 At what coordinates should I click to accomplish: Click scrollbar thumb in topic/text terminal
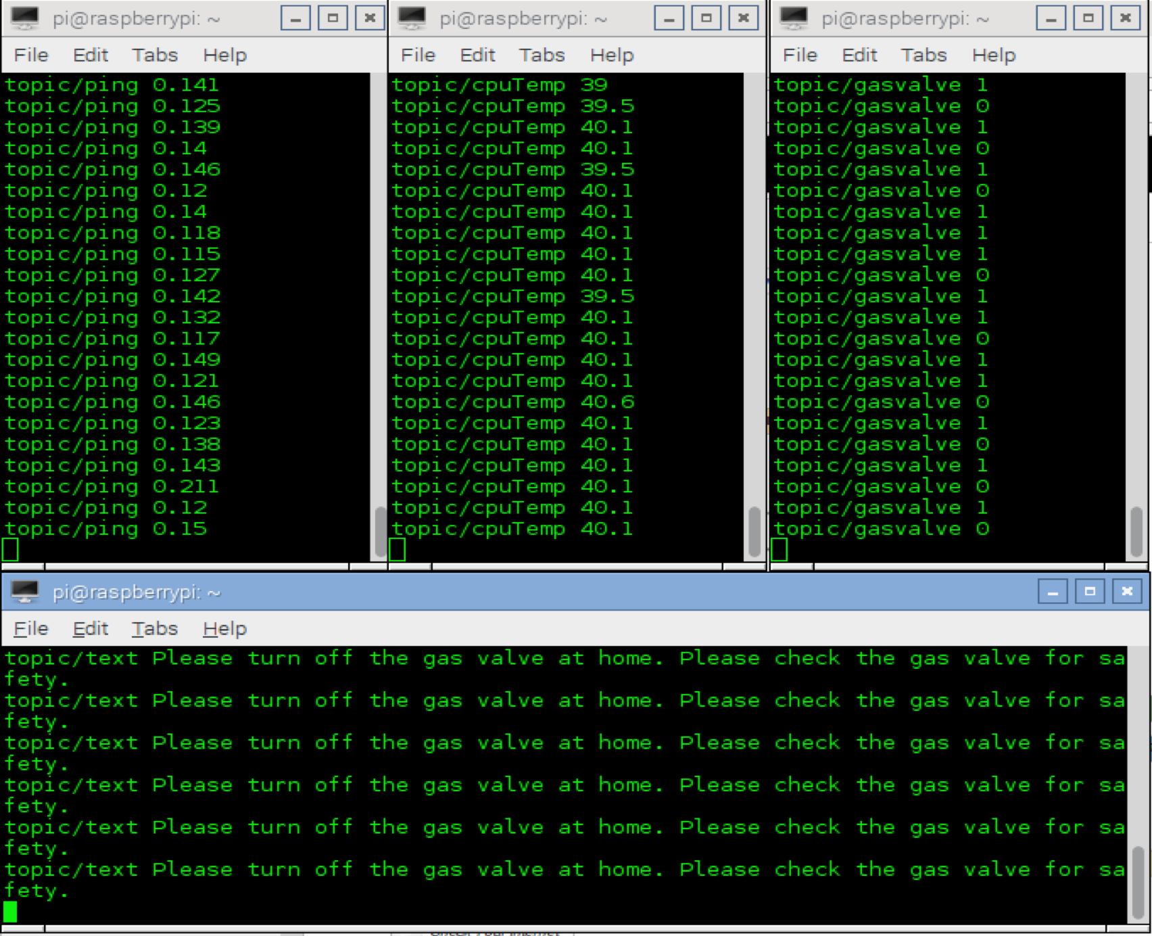(1136, 882)
